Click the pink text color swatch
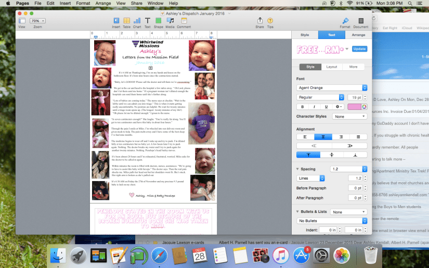Image resolution: width=429 pixels, height=268 pixels. [354, 107]
